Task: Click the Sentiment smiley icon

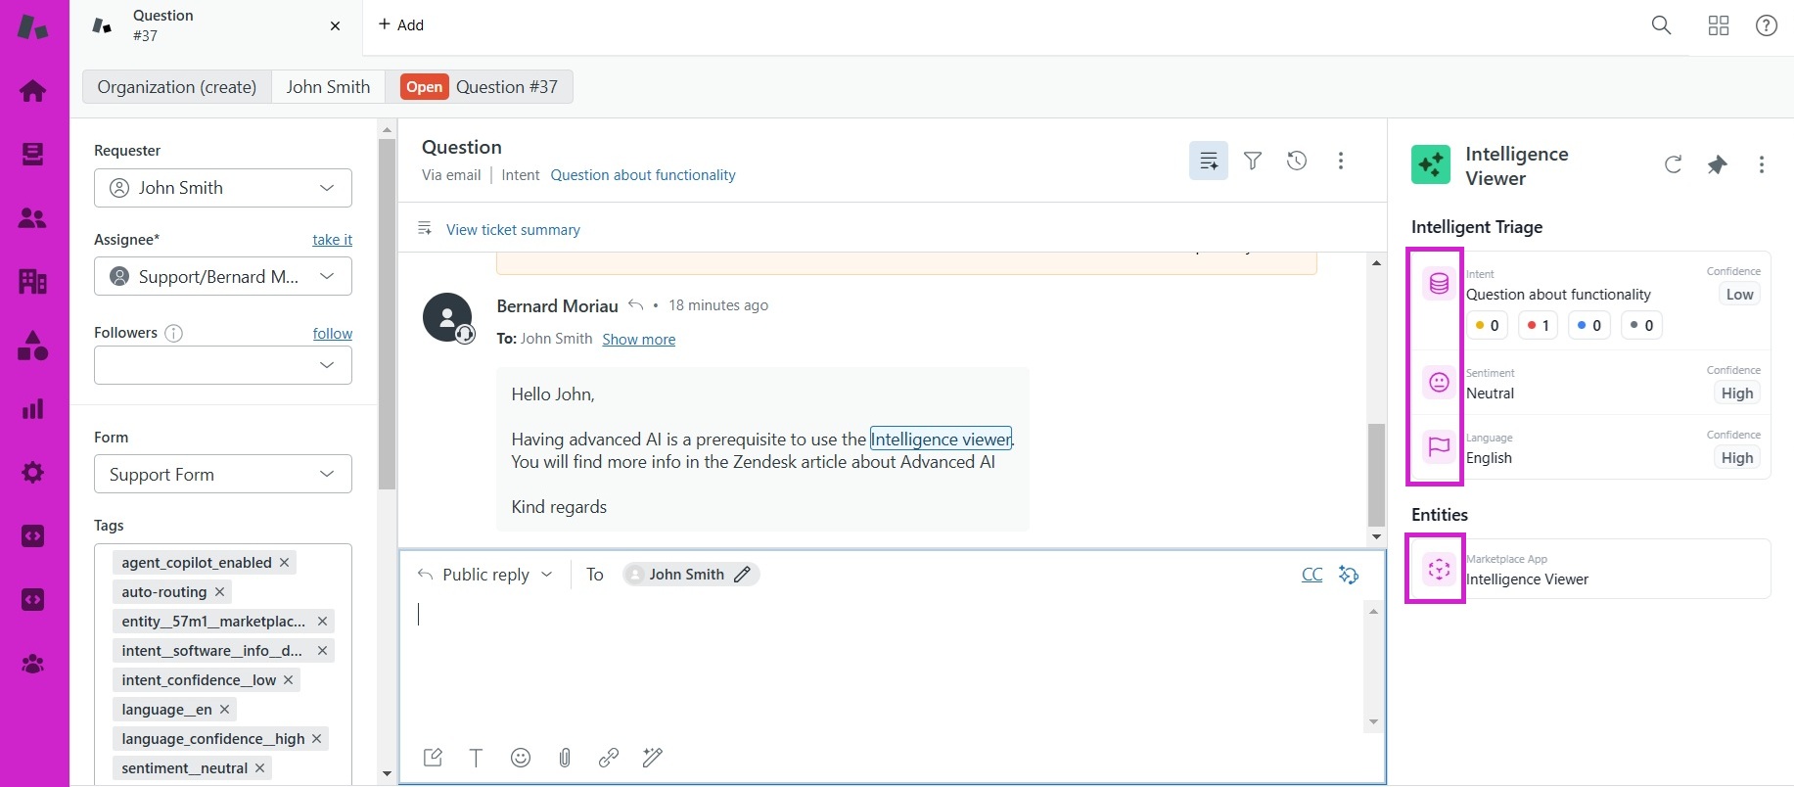Action: click(1439, 383)
